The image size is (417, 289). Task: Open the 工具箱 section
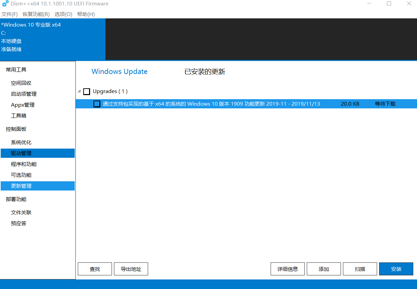coord(18,116)
